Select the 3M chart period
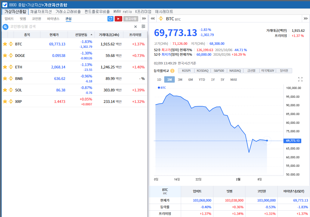The image size is (310, 217). [x=180, y=80]
